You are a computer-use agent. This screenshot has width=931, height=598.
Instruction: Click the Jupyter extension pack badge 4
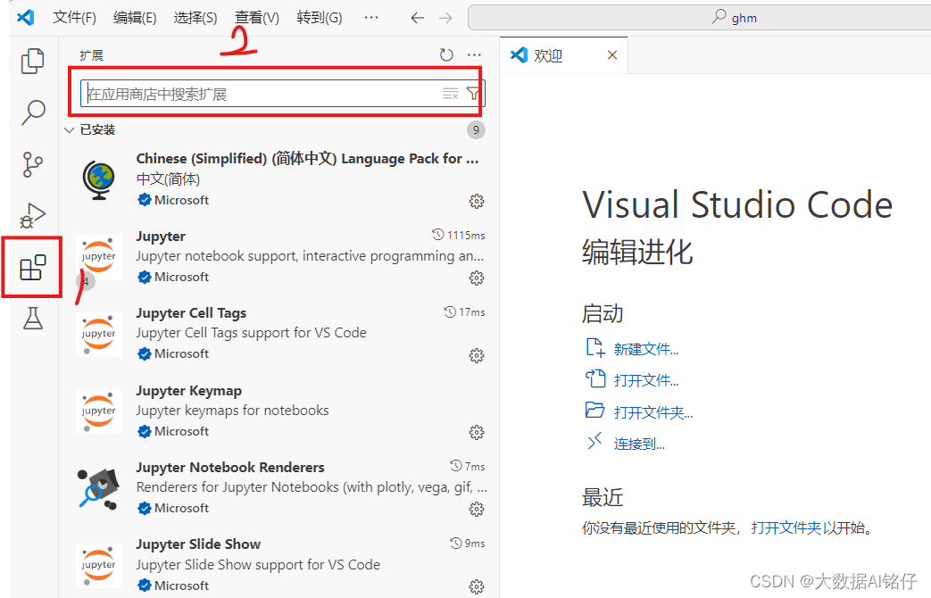tap(86, 281)
